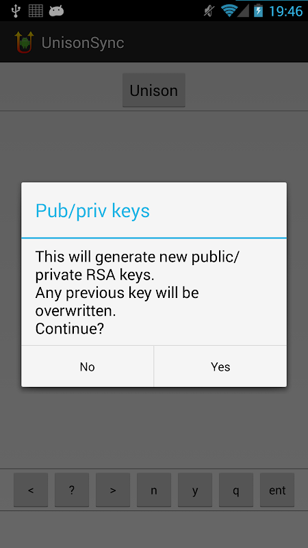Decline key generation with No

(88, 366)
